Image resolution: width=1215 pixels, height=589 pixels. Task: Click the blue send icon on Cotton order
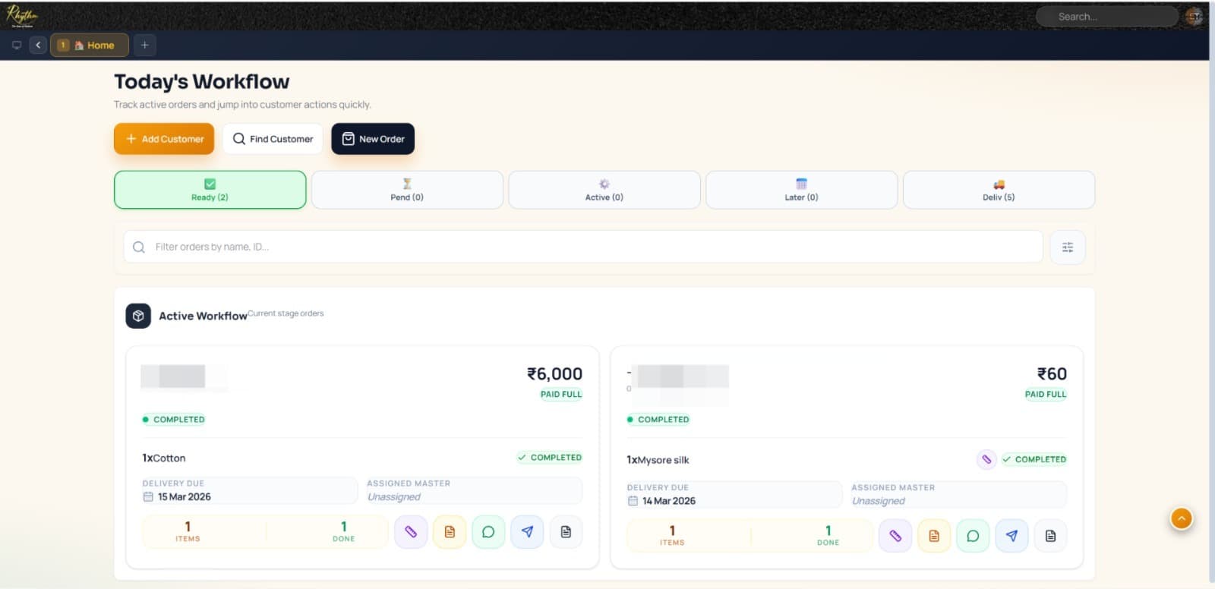527,532
